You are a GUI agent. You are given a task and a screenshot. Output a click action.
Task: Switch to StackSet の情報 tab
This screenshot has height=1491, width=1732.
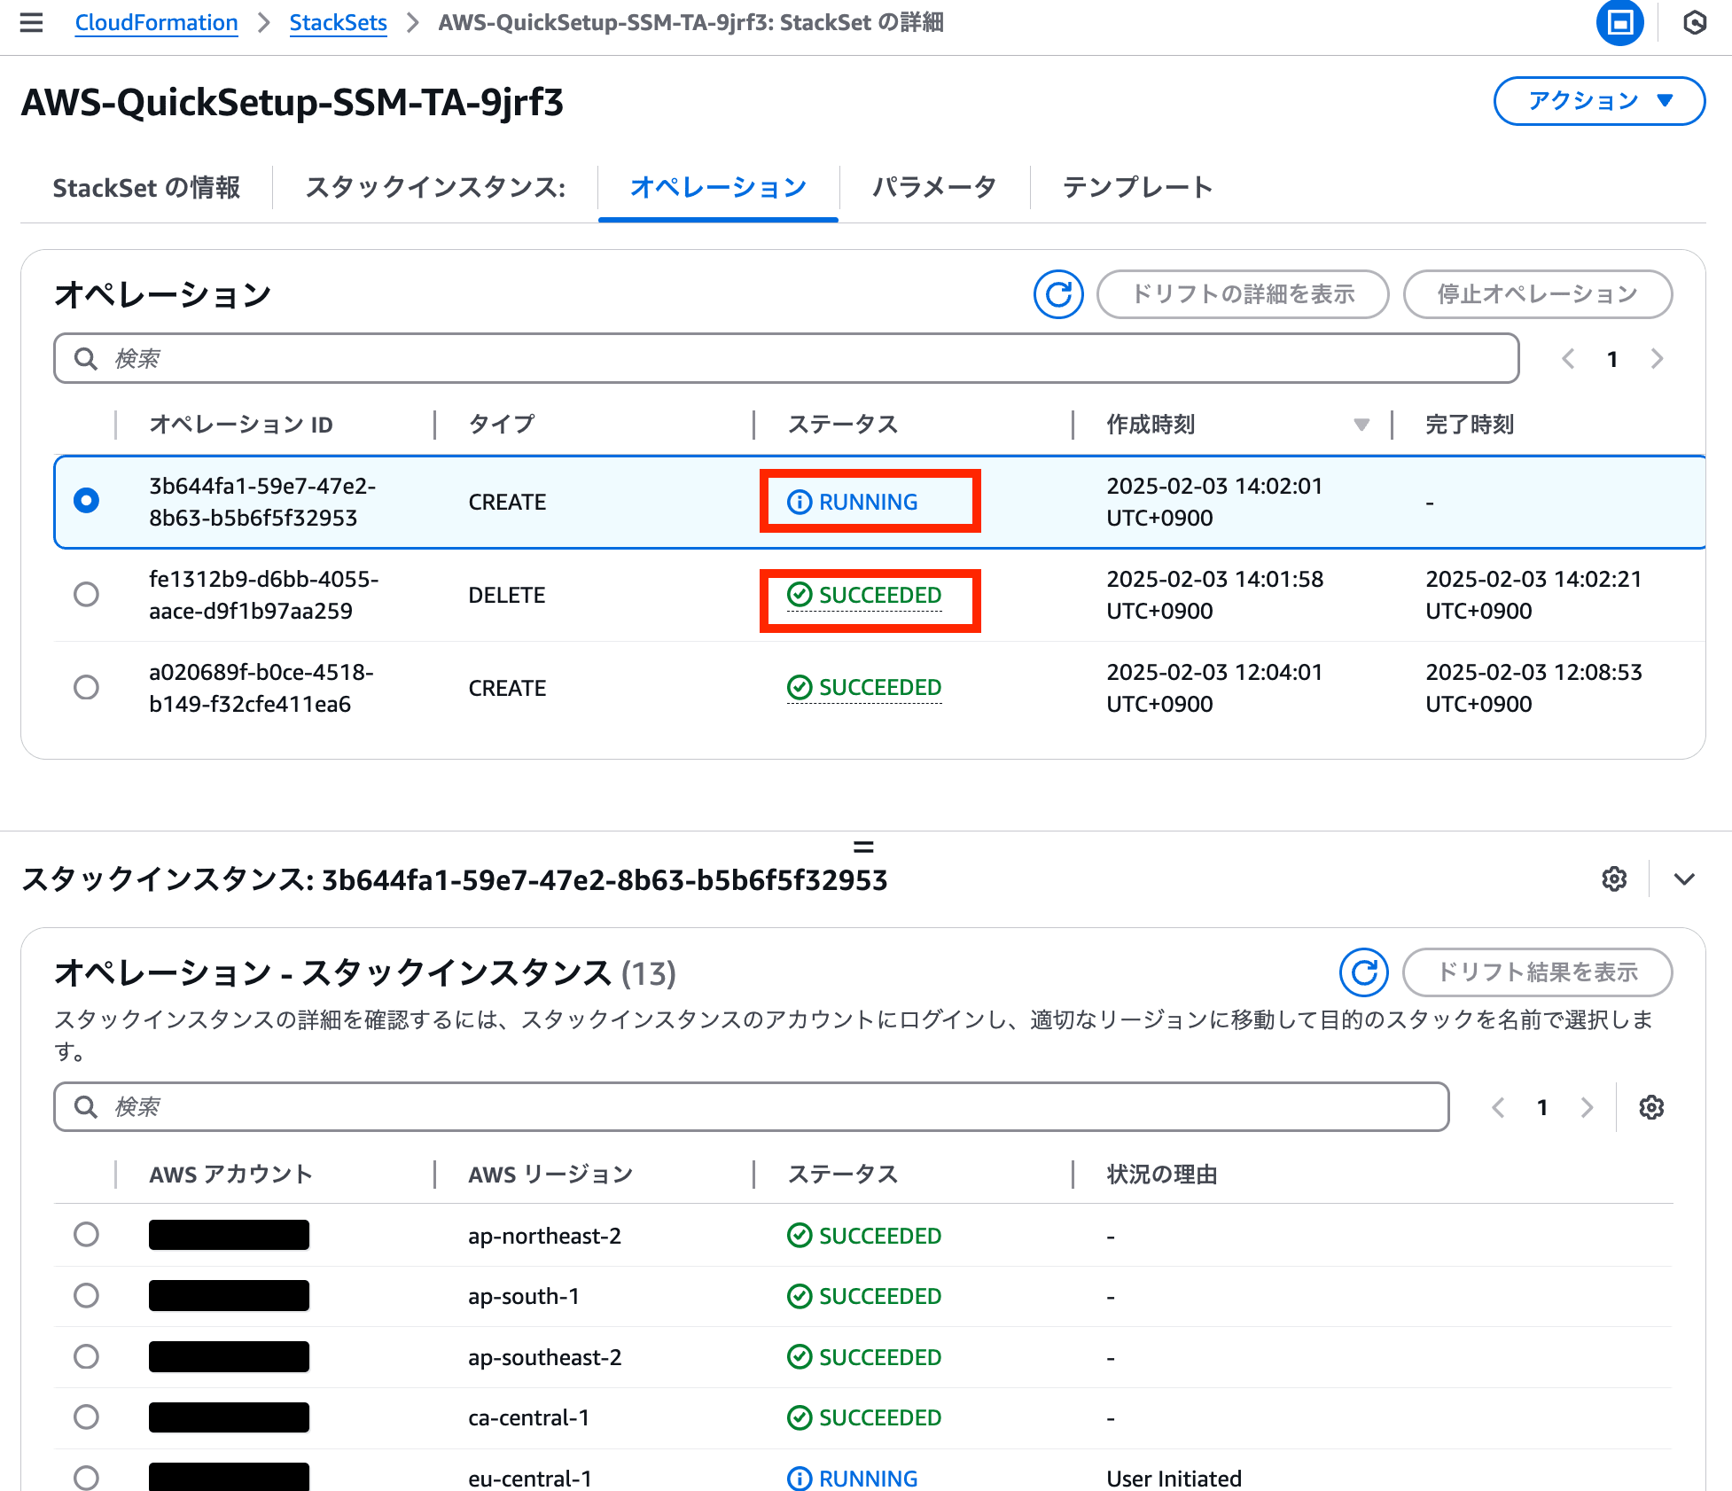[146, 188]
